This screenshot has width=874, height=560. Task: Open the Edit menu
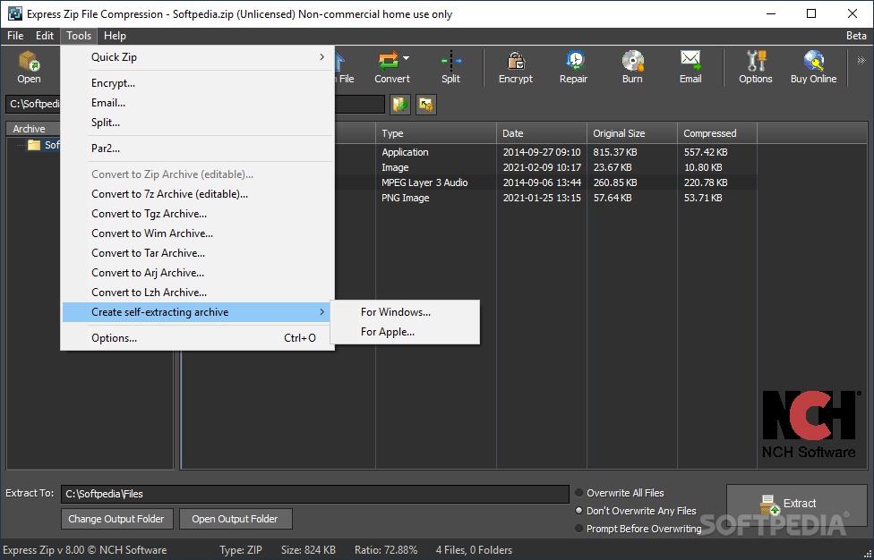pos(45,36)
